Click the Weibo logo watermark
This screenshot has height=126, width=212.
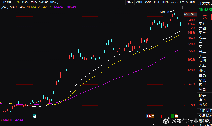point(167,121)
